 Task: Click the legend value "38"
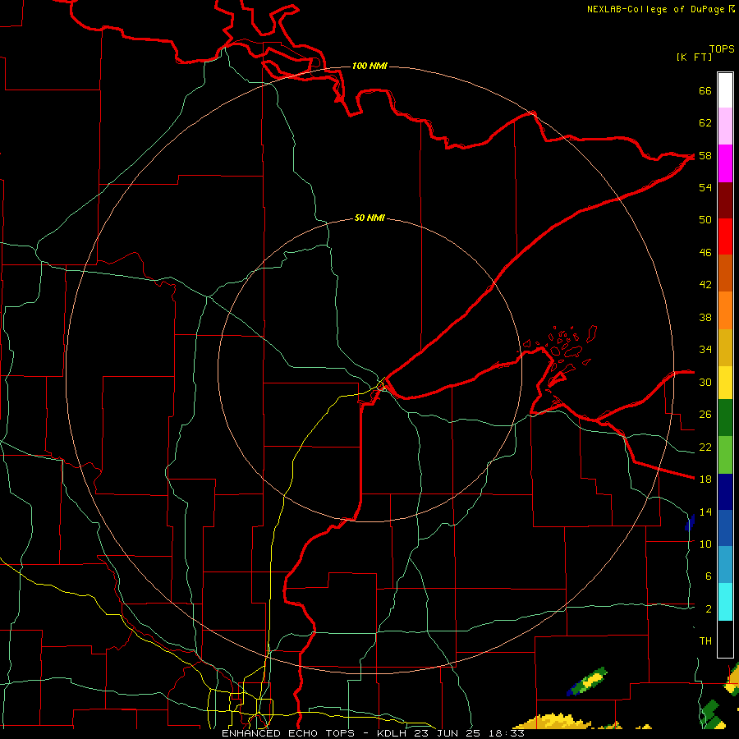[x=705, y=317]
